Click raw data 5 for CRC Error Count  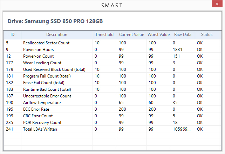coord(174,116)
